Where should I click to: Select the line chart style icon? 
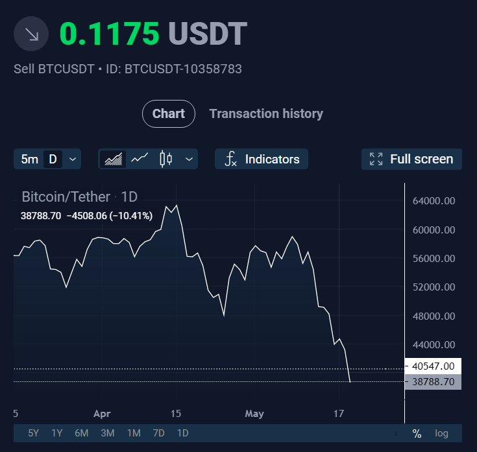(140, 158)
